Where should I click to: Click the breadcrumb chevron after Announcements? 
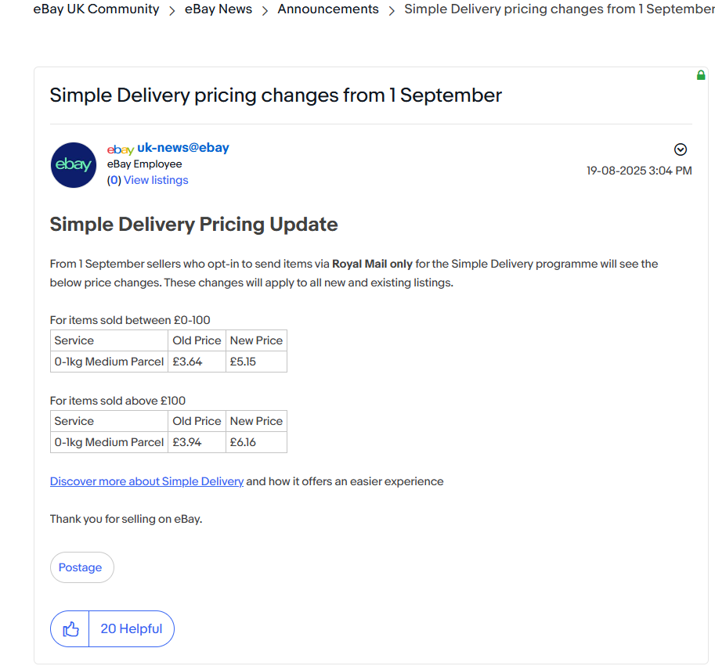click(392, 10)
